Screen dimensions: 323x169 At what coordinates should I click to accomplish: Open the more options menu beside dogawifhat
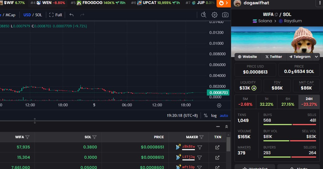coord(320,3)
